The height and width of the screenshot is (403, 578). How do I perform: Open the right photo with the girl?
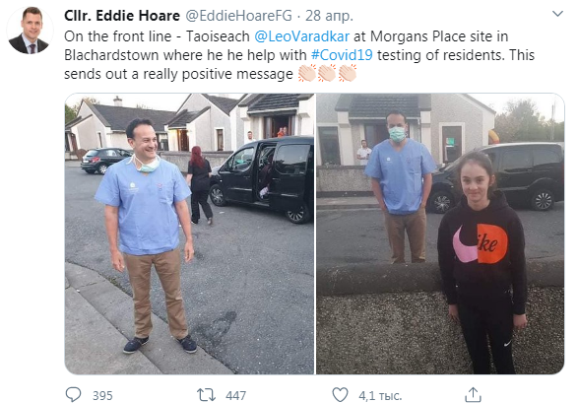[440, 234]
